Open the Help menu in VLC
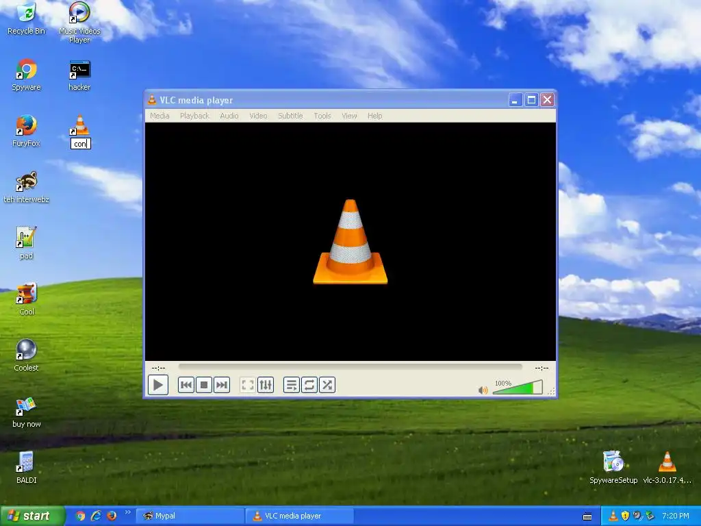The image size is (701, 526). [x=374, y=116]
